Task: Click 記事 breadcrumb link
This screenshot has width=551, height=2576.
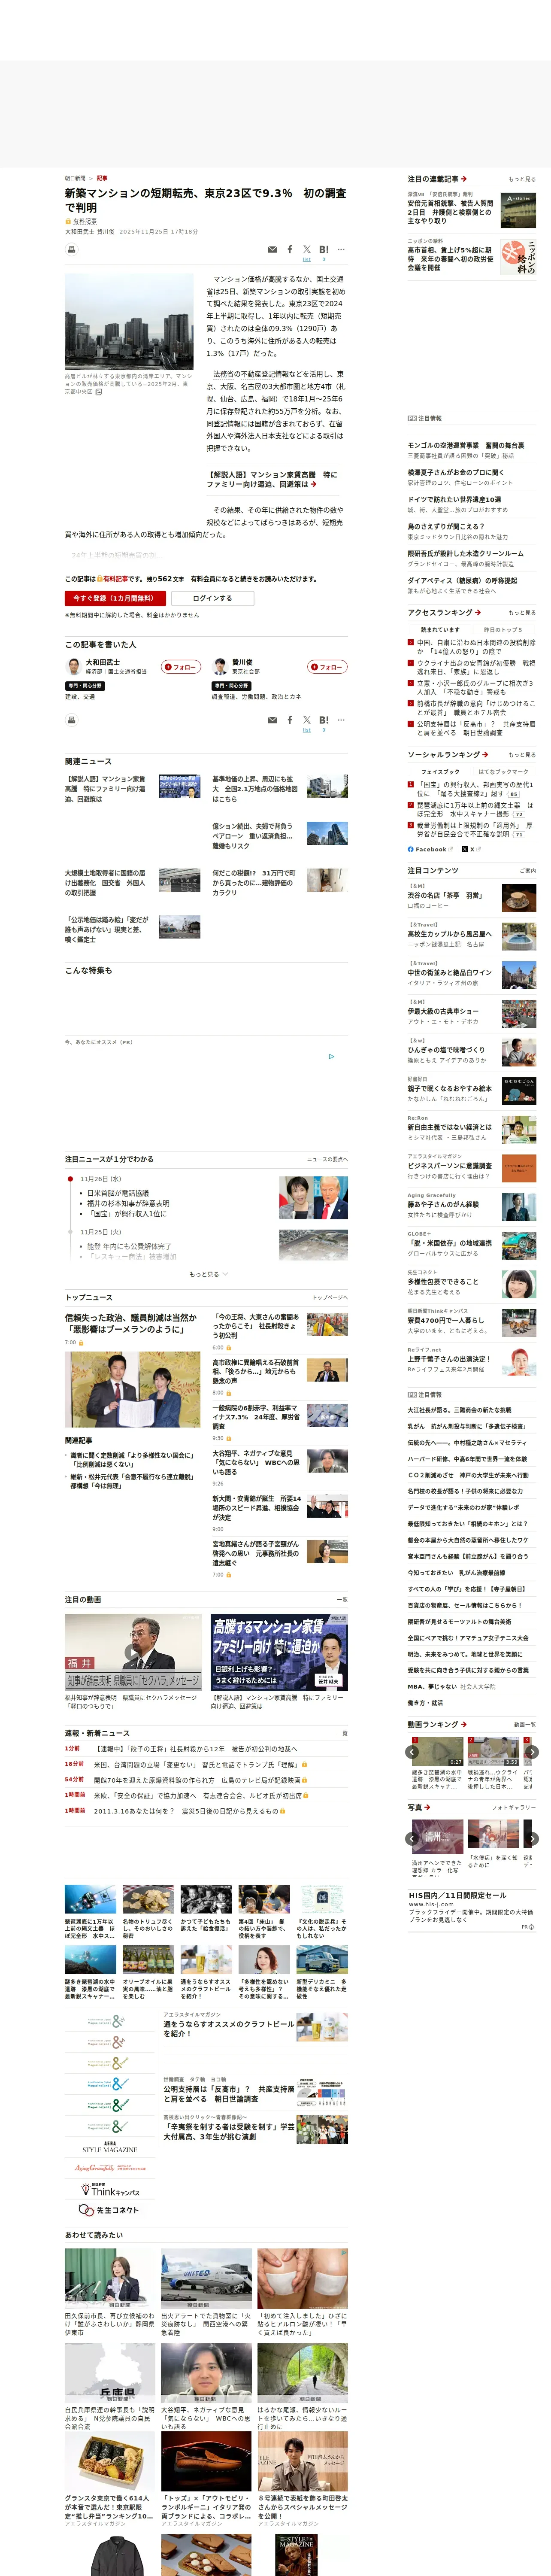Action: point(102,178)
